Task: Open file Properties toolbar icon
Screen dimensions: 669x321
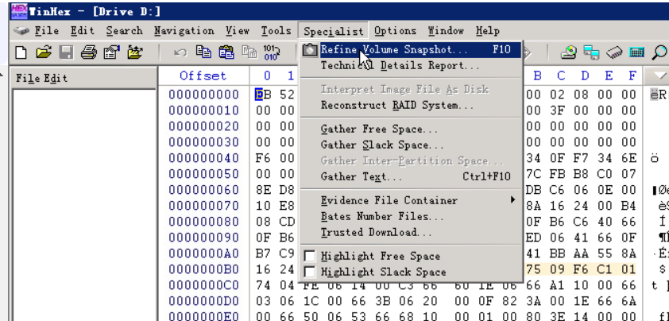Action: point(111,52)
